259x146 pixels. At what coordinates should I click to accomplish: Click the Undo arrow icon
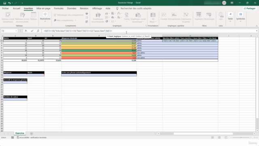coord(9,3)
